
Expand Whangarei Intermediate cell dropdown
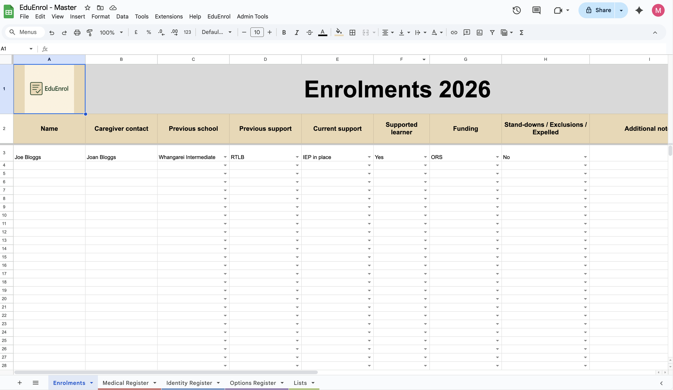point(225,157)
